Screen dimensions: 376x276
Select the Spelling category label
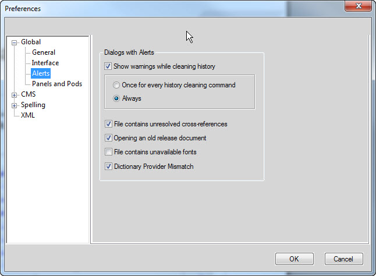point(33,105)
